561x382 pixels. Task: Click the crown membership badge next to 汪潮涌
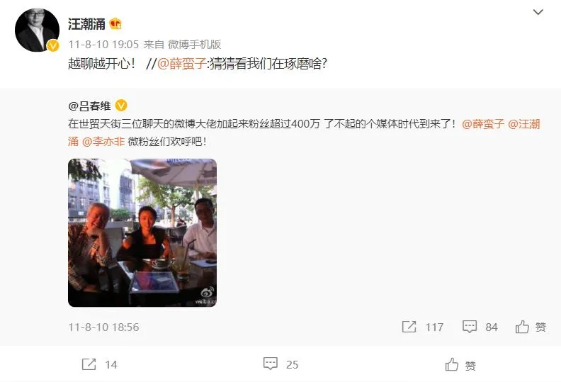(115, 24)
